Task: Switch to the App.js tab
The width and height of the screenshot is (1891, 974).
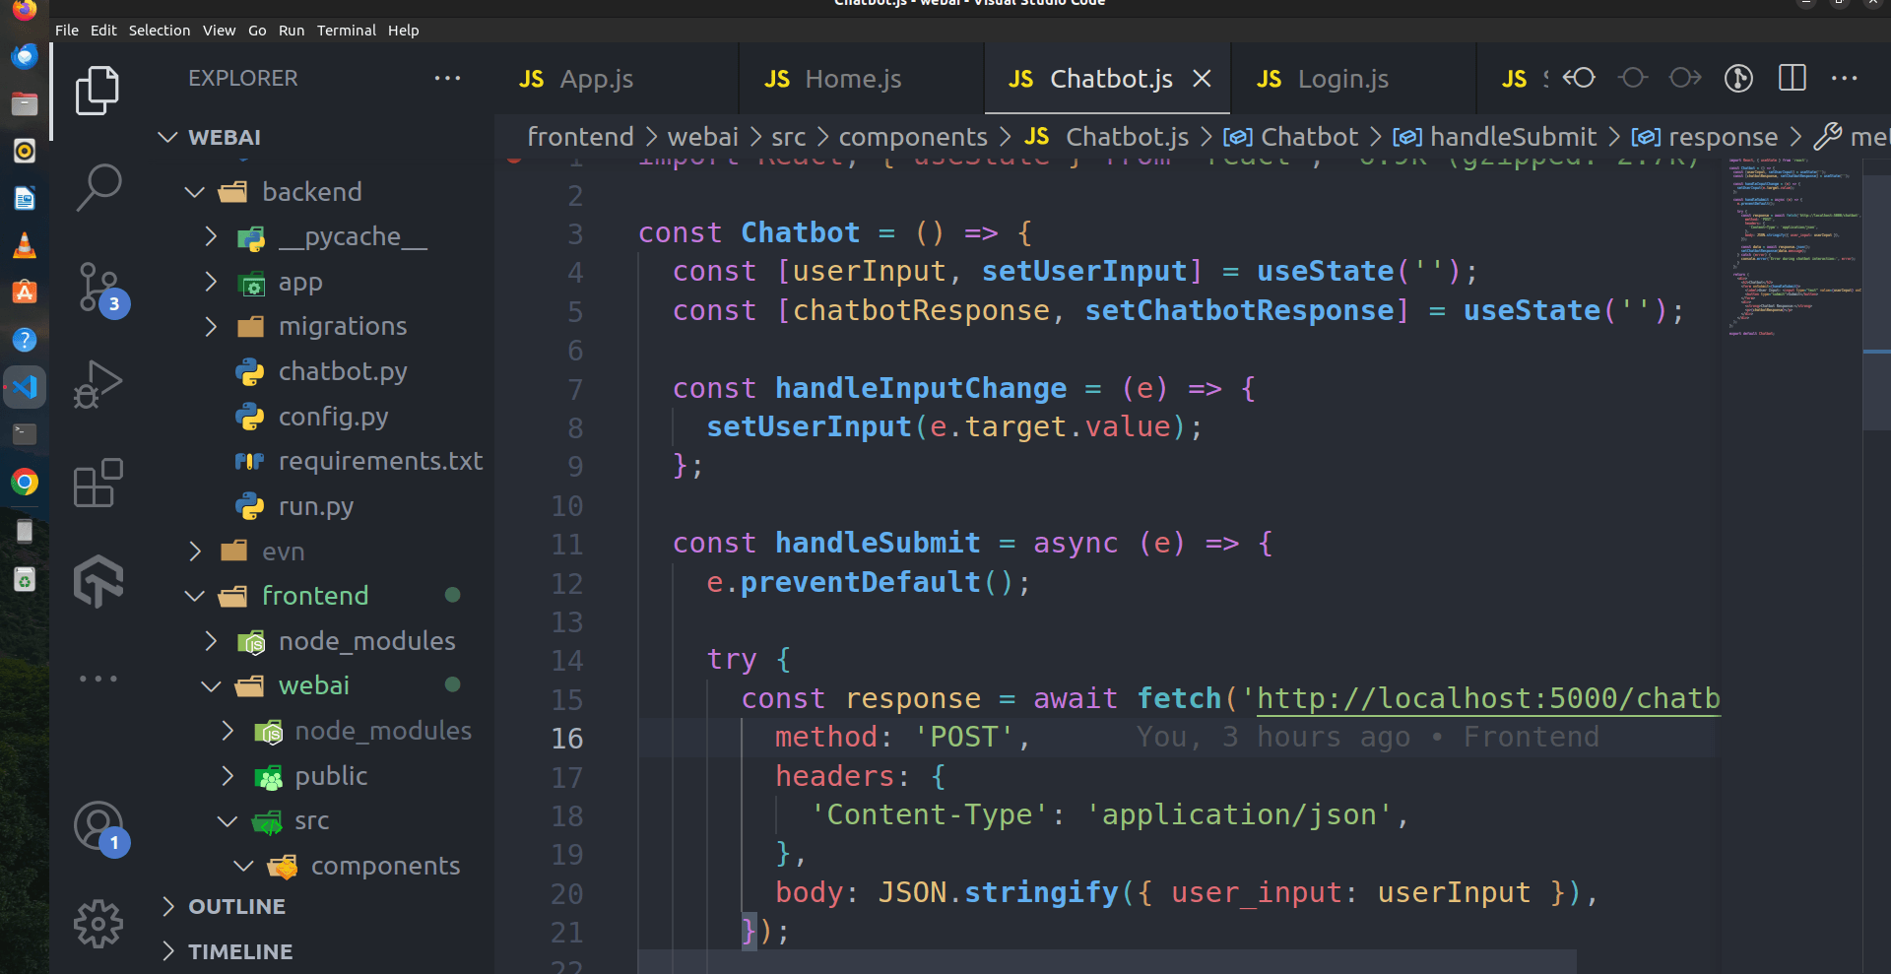Action: [616, 79]
